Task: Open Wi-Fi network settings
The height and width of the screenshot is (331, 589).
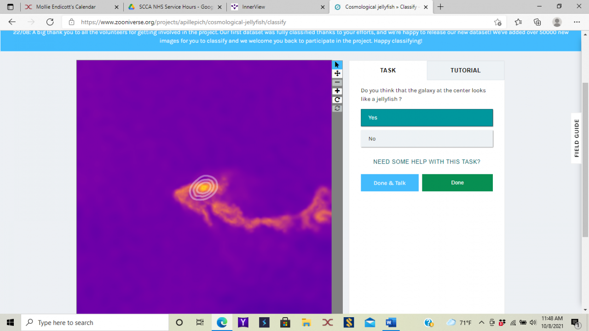Action: click(513, 322)
